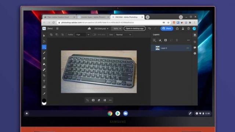Click the subtract from selection icon
This screenshot has width=235, height=132.
[62, 34]
